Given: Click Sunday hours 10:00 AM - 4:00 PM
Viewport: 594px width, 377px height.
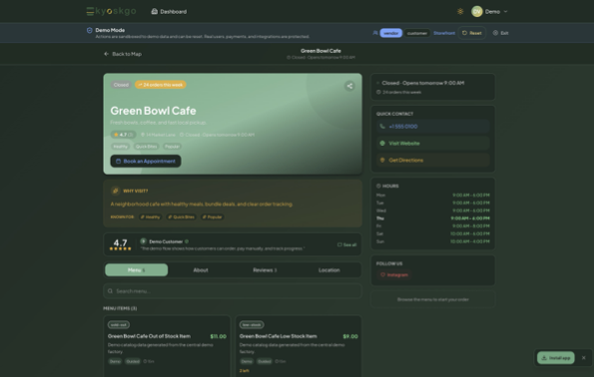Looking at the screenshot, I should click(470, 241).
